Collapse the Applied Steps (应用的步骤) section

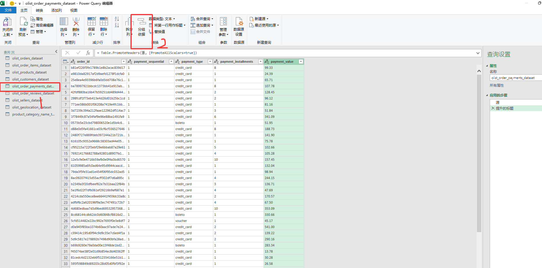tap(487, 95)
